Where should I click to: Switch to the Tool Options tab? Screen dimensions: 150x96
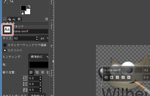click(x=4, y=19)
